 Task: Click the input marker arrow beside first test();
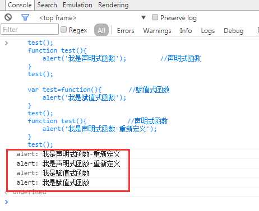[7, 43]
